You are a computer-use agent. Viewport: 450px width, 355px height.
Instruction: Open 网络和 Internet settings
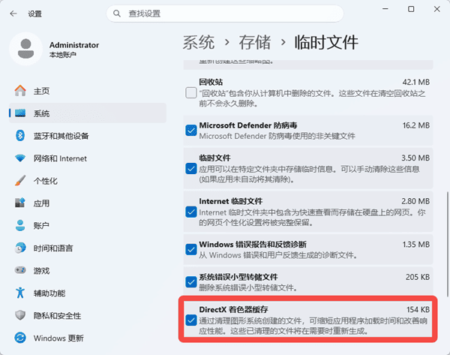88,158
